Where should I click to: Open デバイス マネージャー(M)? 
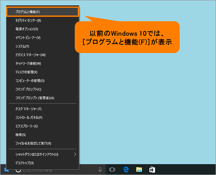[43, 55]
